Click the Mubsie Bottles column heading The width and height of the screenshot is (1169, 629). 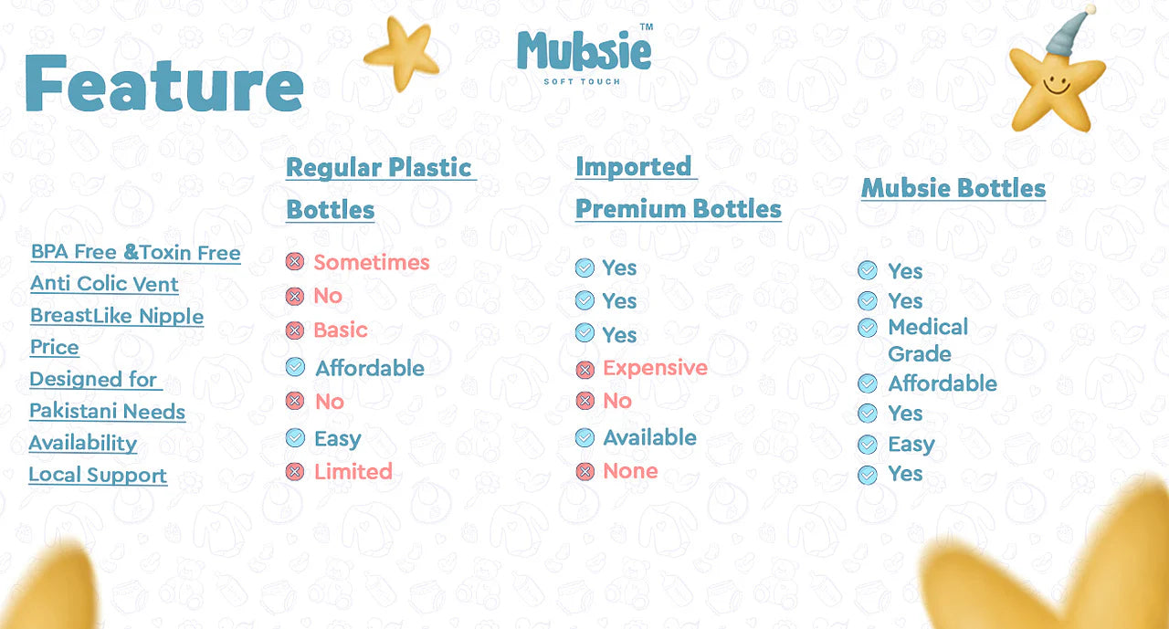953,188
